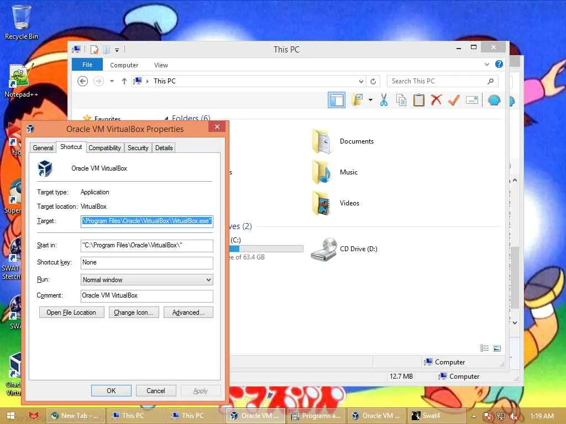Click the Properties icon in quick access toolbar
This screenshot has width=566, height=424.
tap(94, 49)
